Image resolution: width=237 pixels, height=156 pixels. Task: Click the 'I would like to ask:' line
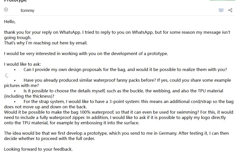tap(22, 64)
